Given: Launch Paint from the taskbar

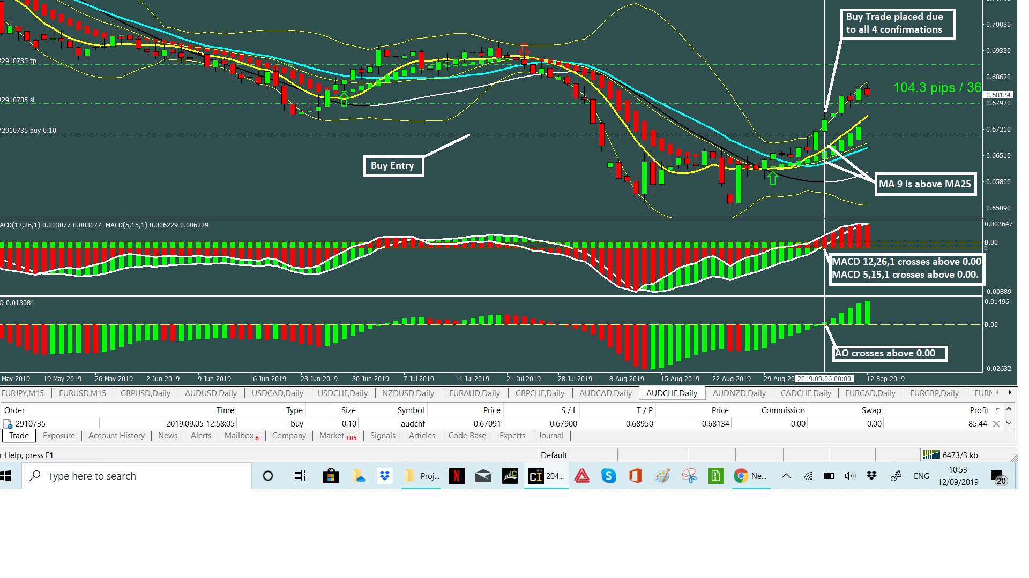Looking at the screenshot, I should pos(662,476).
